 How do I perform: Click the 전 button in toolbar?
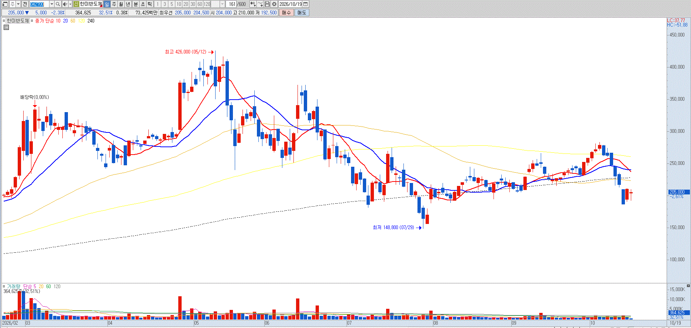coord(25,4)
